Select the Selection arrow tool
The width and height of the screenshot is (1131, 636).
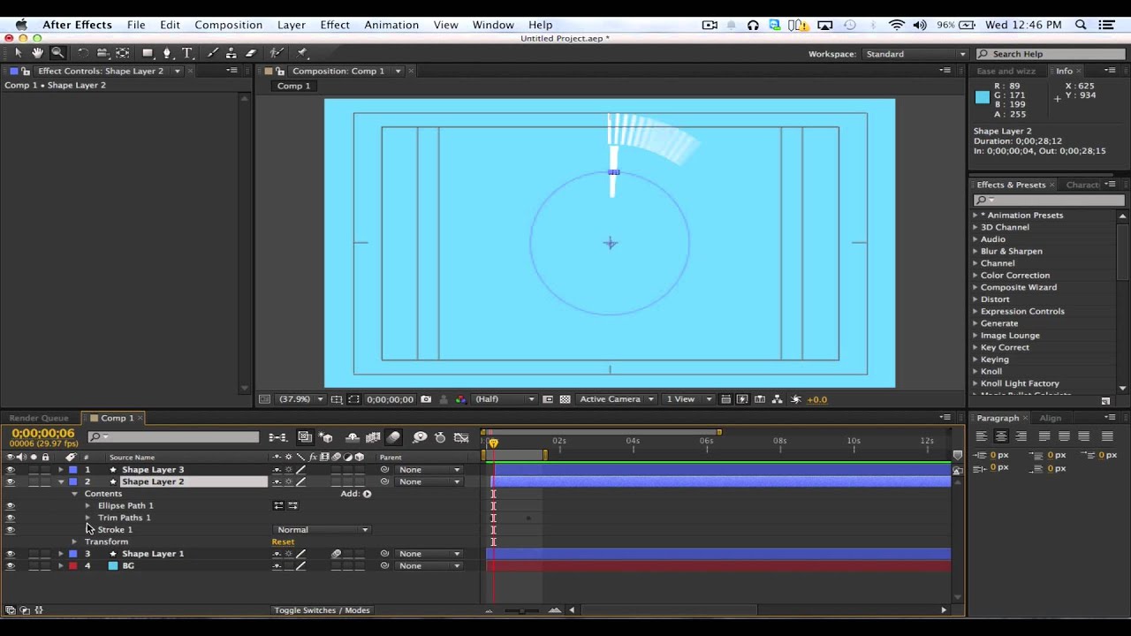(x=18, y=53)
